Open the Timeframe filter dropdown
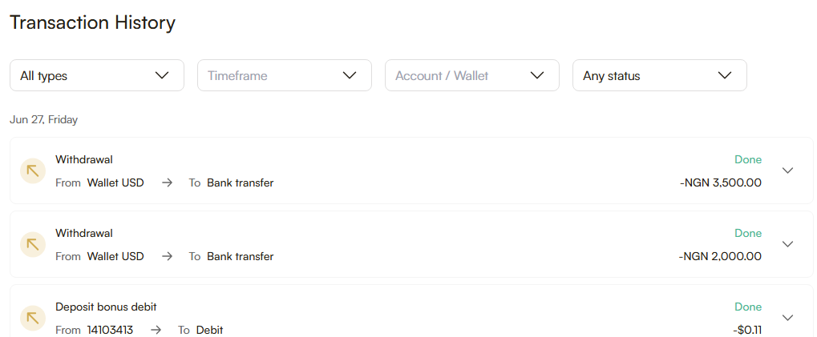The image size is (817, 337). click(285, 75)
